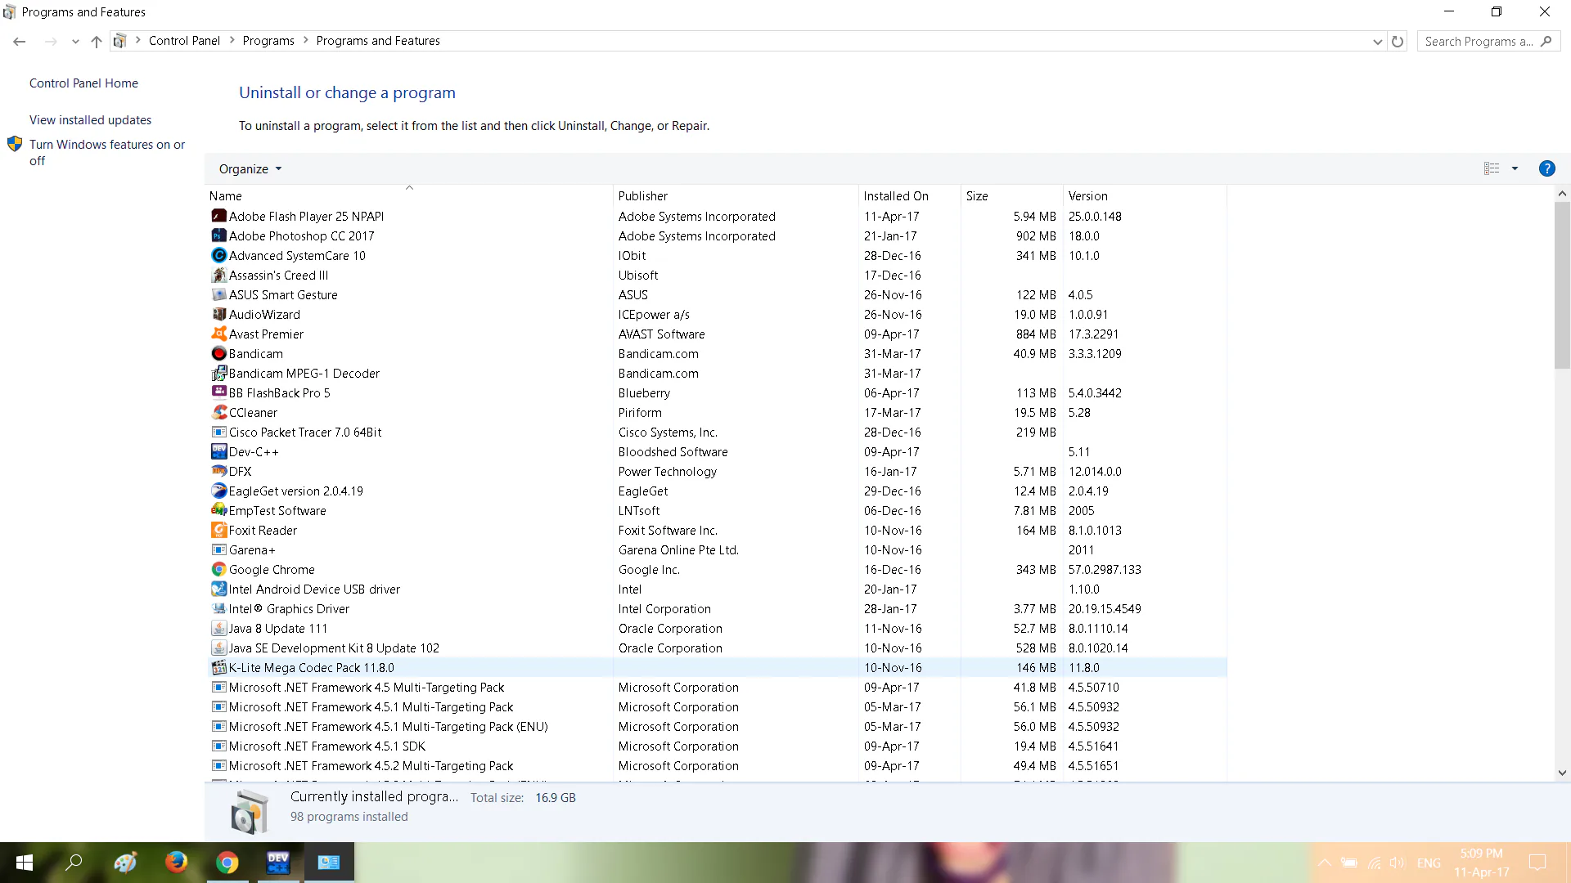Viewport: 1571px width, 883px height.
Task: Show hidden system tray icons
Action: pyautogui.click(x=1324, y=863)
